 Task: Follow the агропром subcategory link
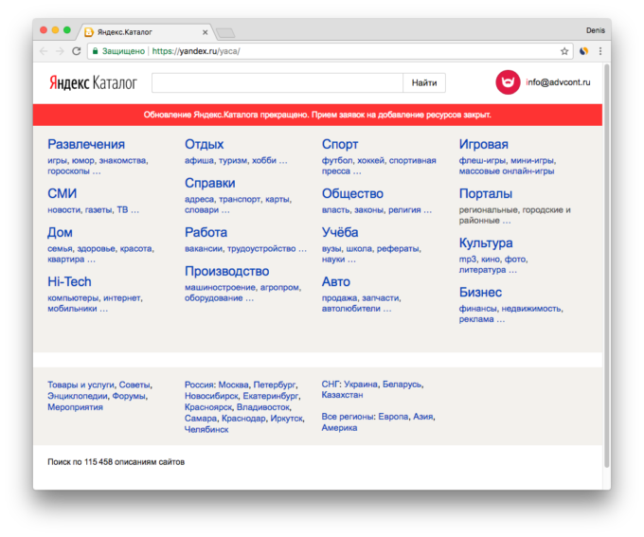279,287
